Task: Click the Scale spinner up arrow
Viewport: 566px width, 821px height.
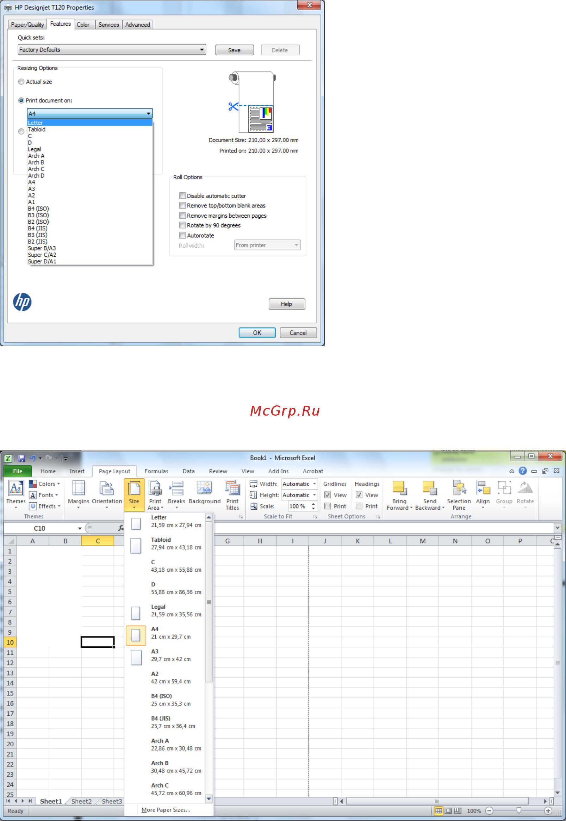Action: (x=313, y=504)
